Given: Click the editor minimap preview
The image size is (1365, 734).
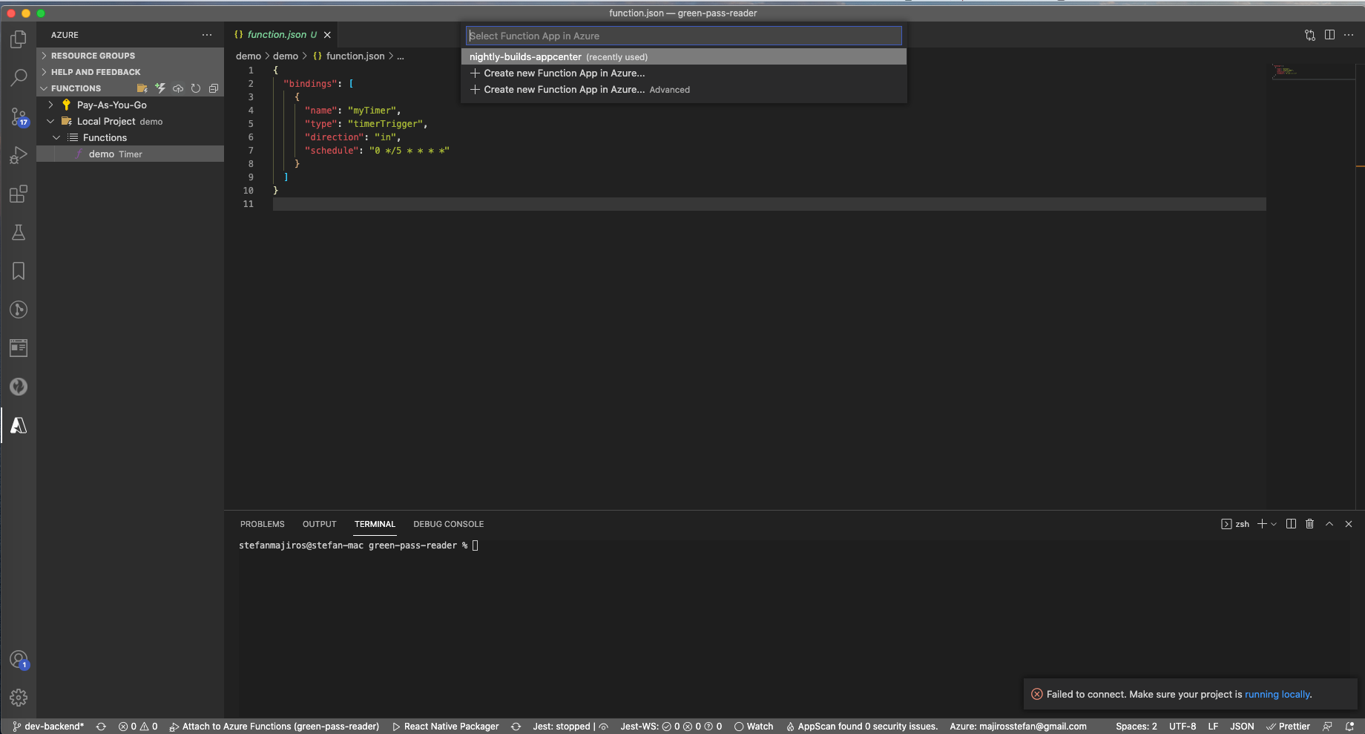Looking at the screenshot, I should point(1312,71).
